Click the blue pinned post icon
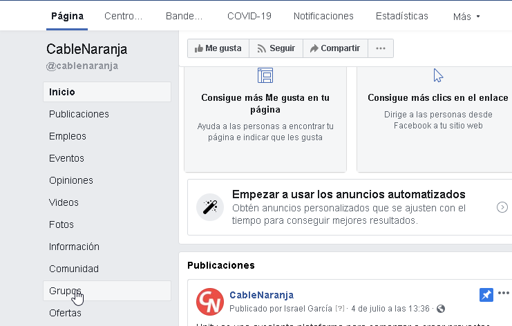The image size is (512, 326). coord(486,295)
